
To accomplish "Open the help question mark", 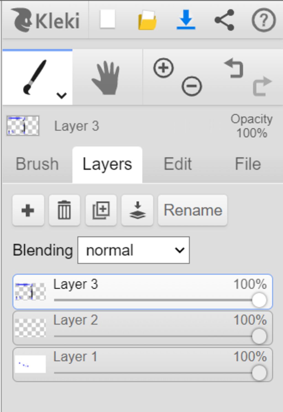I will click(x=264, y=20).
